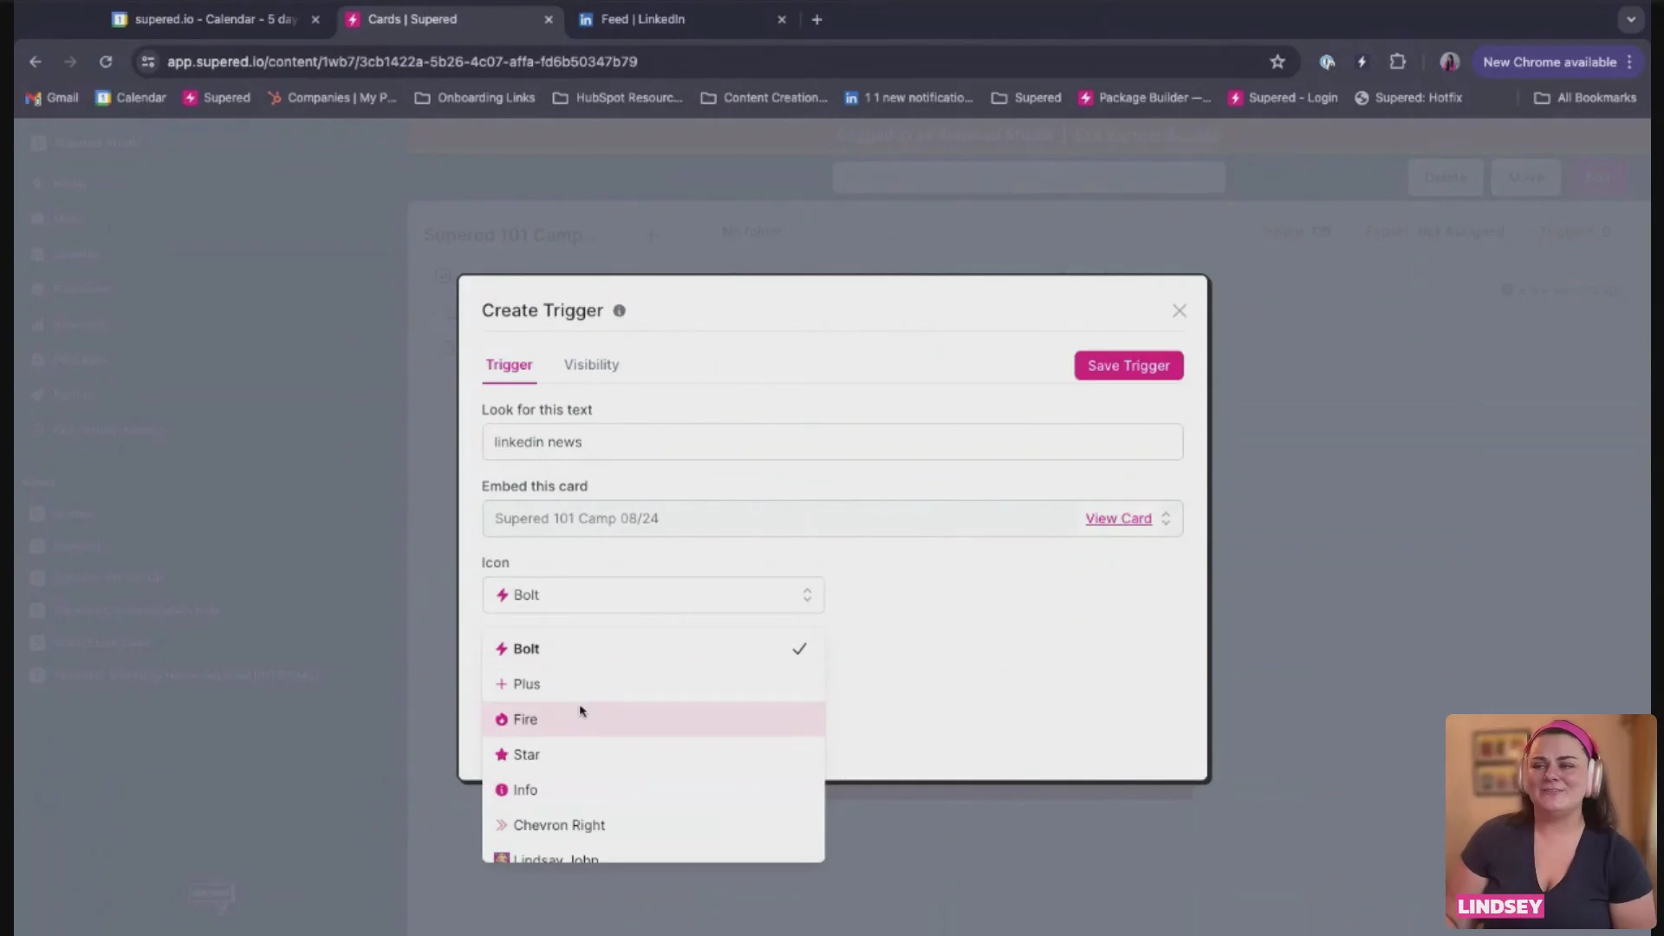Open the Icon dropdown showing Bolt
The height and width of the screenshot is (936, 1664).
653,595
